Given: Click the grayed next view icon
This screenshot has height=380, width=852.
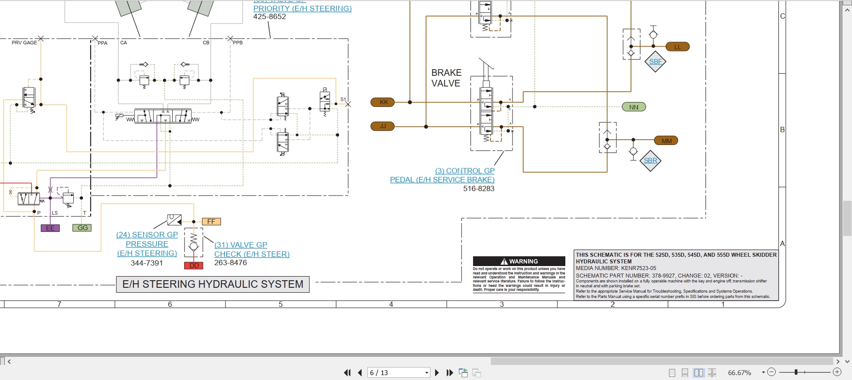Looking at the screenshot, I should pos(477,373).
